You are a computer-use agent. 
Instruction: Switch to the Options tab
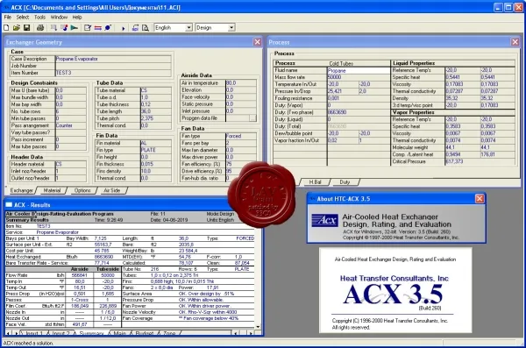tap(82, 190)
